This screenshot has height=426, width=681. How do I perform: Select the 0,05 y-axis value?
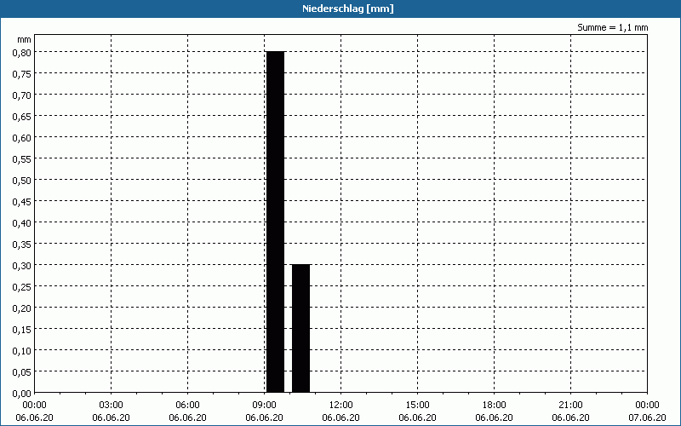coord(22,372)
